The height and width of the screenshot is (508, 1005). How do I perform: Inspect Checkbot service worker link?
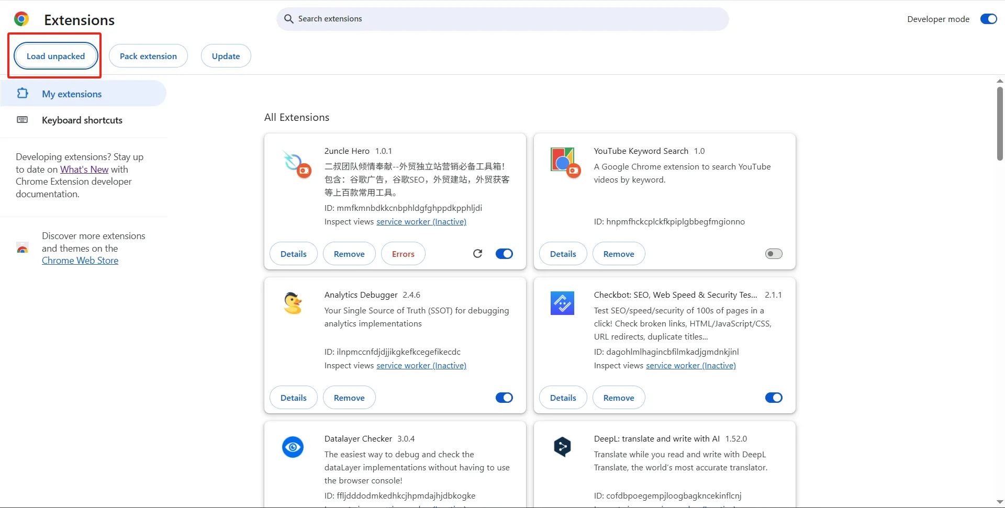click(691, 366)
